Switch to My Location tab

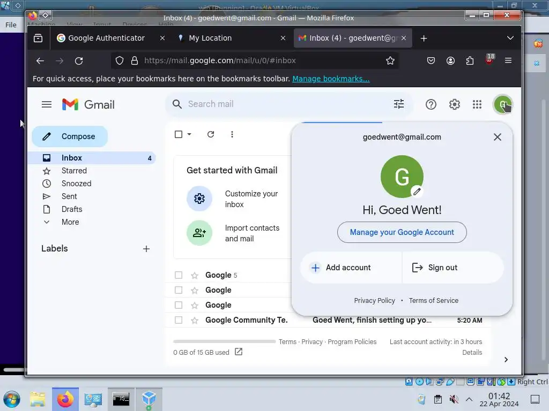pyautogui.click(x=210, y=38)
